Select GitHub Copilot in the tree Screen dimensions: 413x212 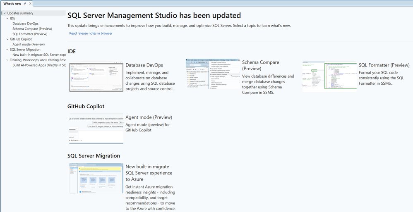(21, 39)
